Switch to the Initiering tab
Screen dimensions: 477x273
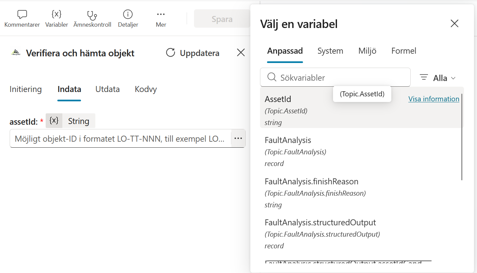point(26,89)
